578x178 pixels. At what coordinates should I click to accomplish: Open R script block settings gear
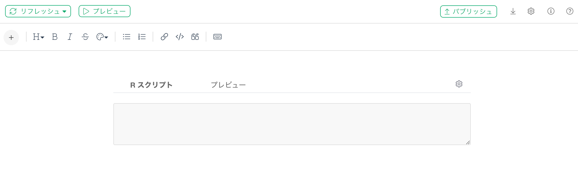click(x=459, y=84)
